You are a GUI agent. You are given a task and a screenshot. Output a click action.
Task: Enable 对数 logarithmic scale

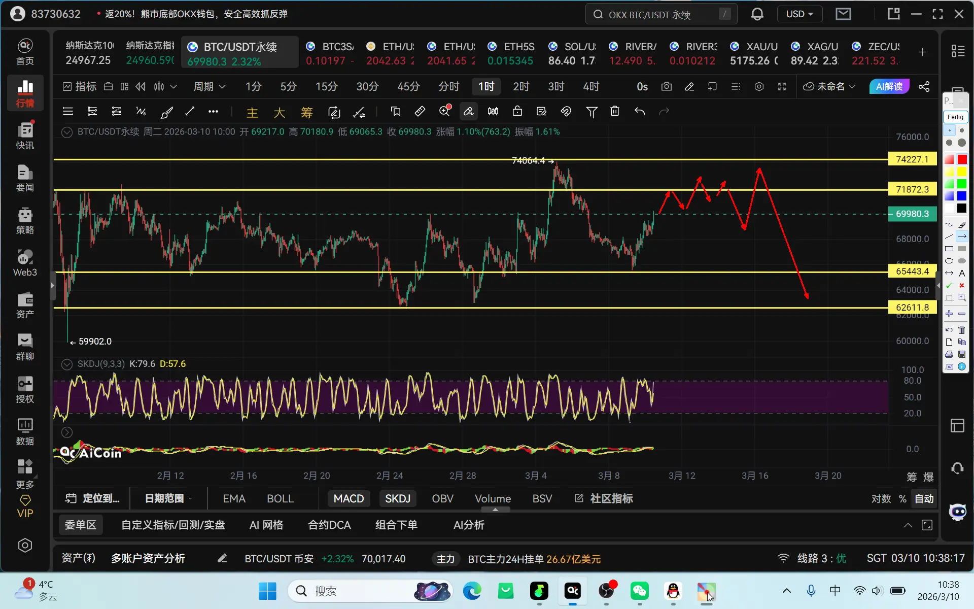click(x=881, y=498)
